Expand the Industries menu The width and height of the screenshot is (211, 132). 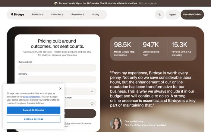(57, 14)
